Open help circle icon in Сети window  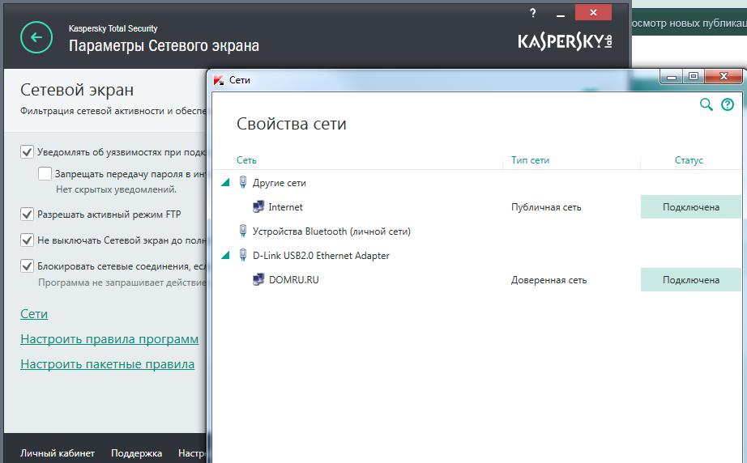728,104
